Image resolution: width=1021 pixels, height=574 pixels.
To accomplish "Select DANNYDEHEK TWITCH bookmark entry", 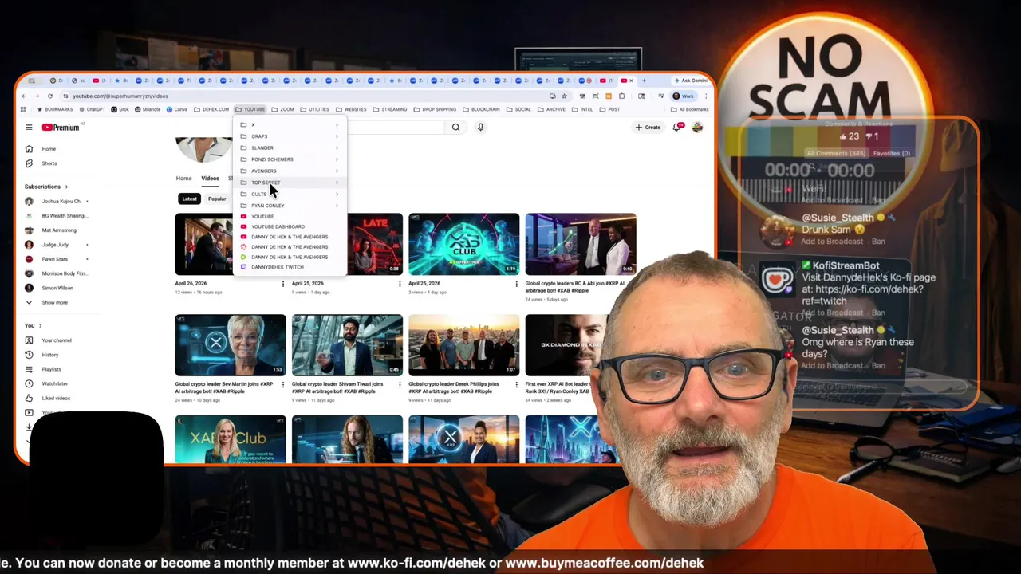I will tap(290, 267).
